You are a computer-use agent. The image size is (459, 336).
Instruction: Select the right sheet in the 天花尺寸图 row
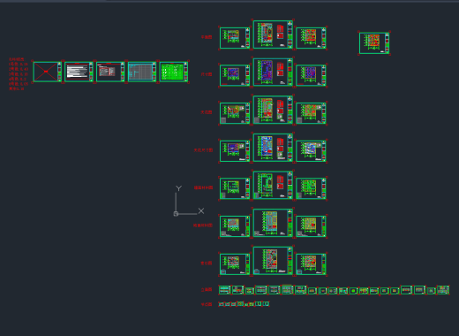312,151
